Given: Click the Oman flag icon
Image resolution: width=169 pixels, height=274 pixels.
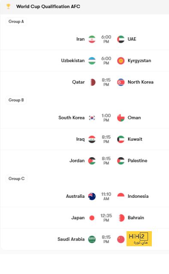Looking at the screenshot, I should point(121,118).
